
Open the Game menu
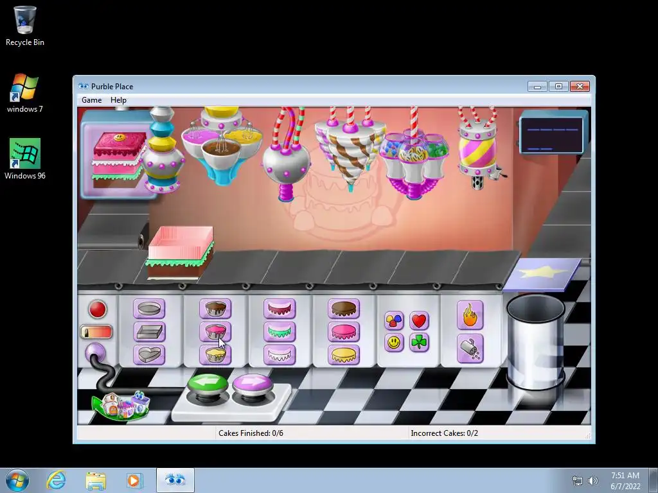tap(91, 100)
